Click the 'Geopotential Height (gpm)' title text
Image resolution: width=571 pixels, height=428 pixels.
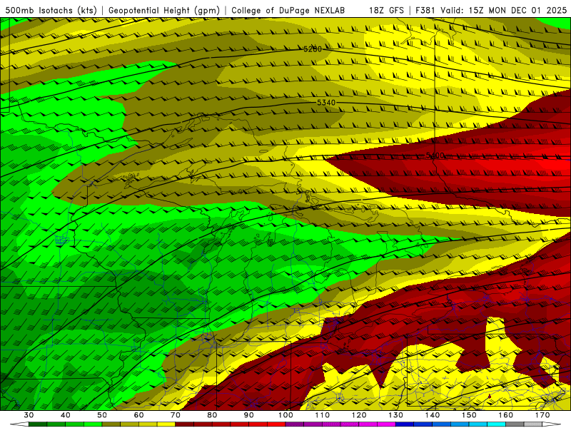[164, 10]
